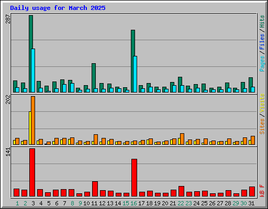Click the red KB bar for day 31
The image size is (268, 209).
(x=252, y=192)
